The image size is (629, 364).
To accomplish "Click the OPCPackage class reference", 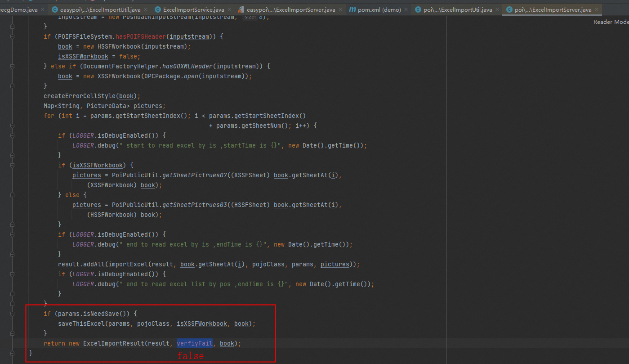I will click(x=162, y=76).
